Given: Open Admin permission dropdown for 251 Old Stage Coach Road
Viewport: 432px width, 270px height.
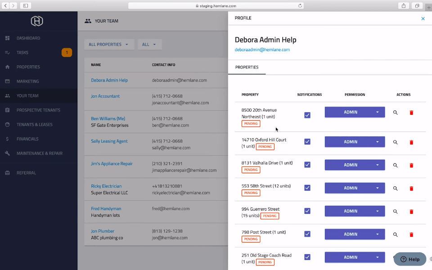Looking at the screenshot, I should pos(355,257).
